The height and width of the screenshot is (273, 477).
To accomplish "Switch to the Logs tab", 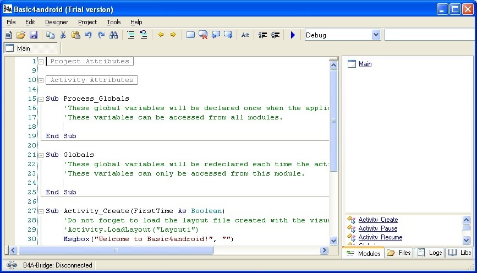I will (430, 253).
